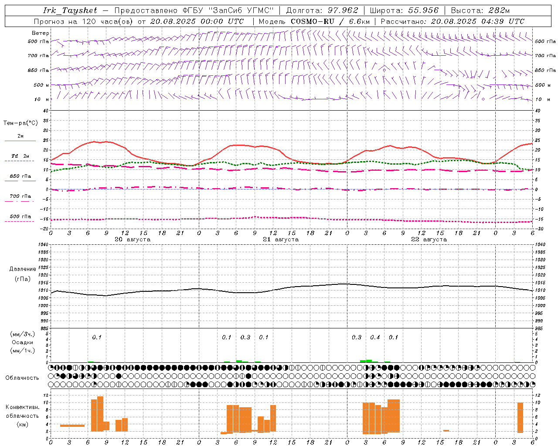
Task: Click the 10 м wind label on left
Action: click(x=42, y=99)
